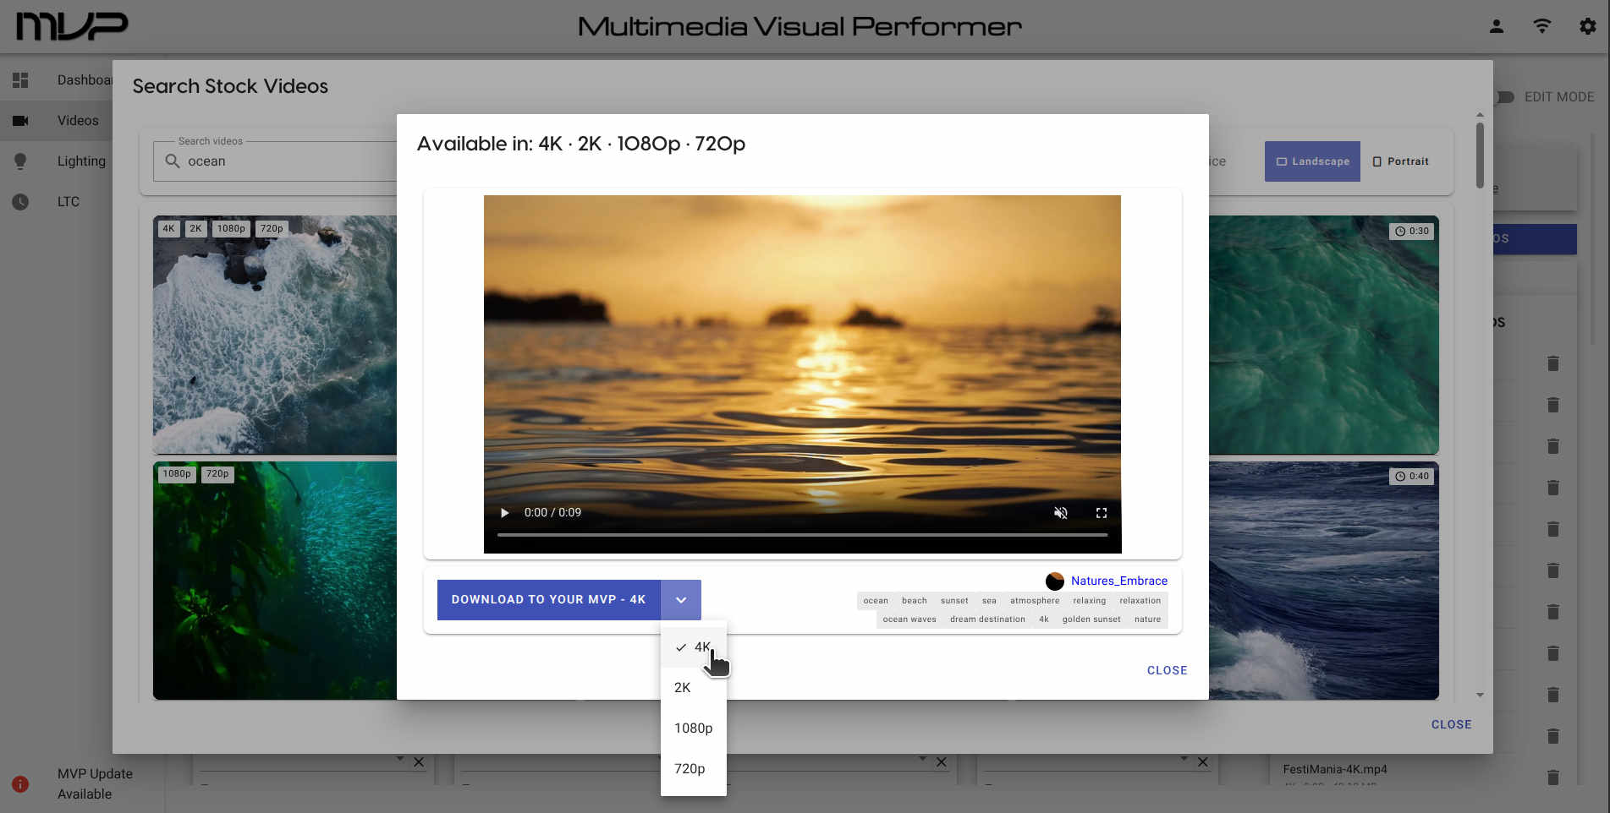Open the settings gear in the top bar
This screenshot has width=1610, height=813.
pyautogui.click(x=1586, y=26)
